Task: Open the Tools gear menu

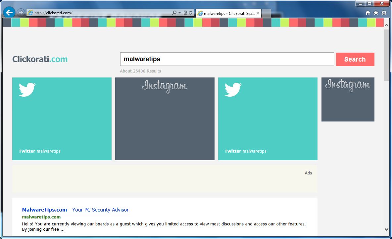Action: [384, 13]
